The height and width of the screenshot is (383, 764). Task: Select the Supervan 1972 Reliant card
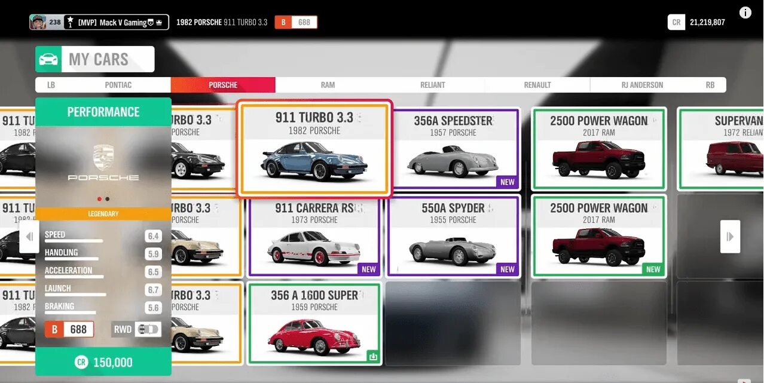(x=720, y=149)
